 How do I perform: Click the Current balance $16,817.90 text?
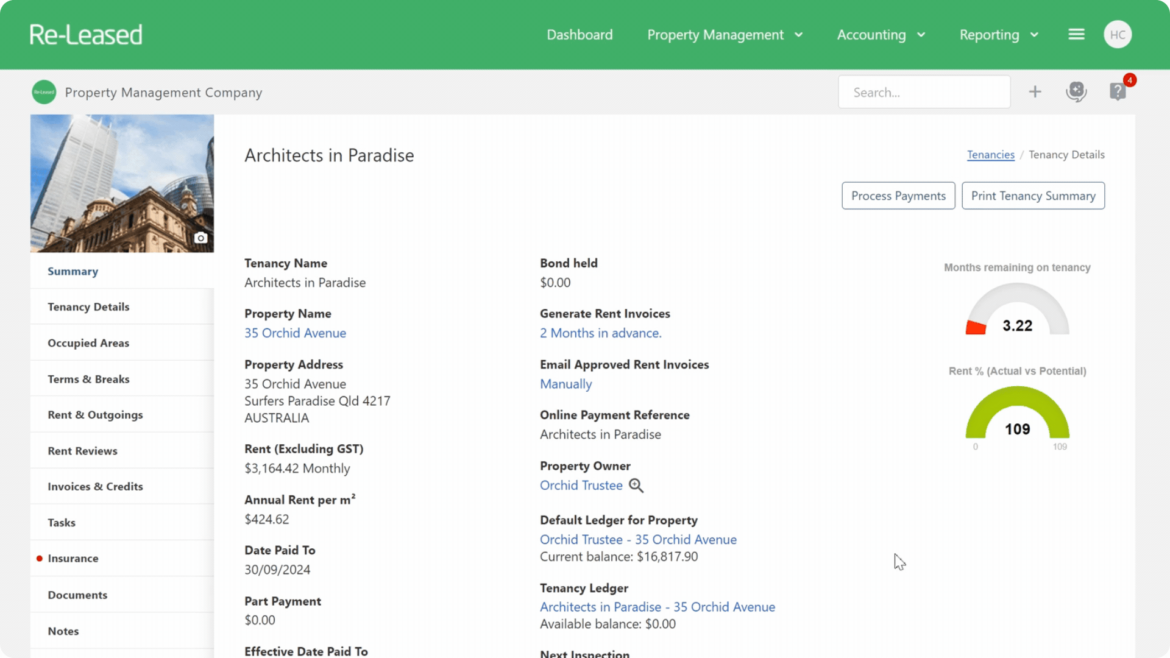(x=619, y=557)
